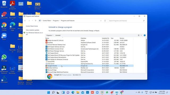Click the taskbar clock showing 31-12-2021
This screenshot has width=170, height=95.
point(162,92)
